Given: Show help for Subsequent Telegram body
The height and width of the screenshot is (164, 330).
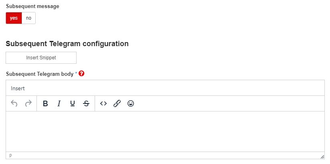Looking at the screenshot, I should pyautogui.click(x=82, y=74).
